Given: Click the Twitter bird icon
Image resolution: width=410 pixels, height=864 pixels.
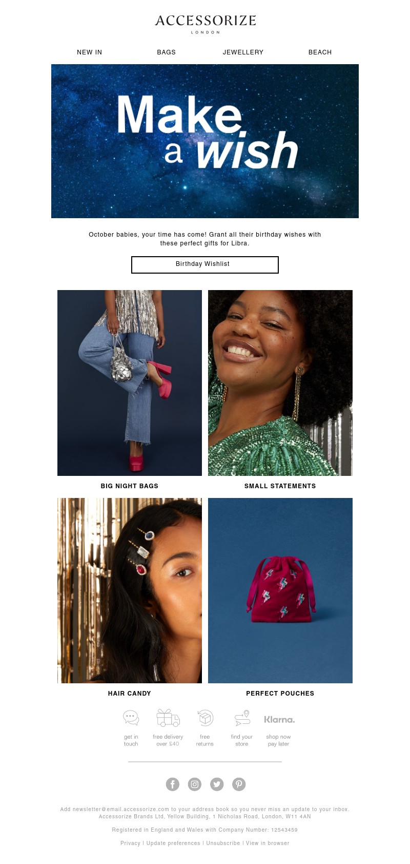Looking at the screenshot, I should [x=217, y=784].
